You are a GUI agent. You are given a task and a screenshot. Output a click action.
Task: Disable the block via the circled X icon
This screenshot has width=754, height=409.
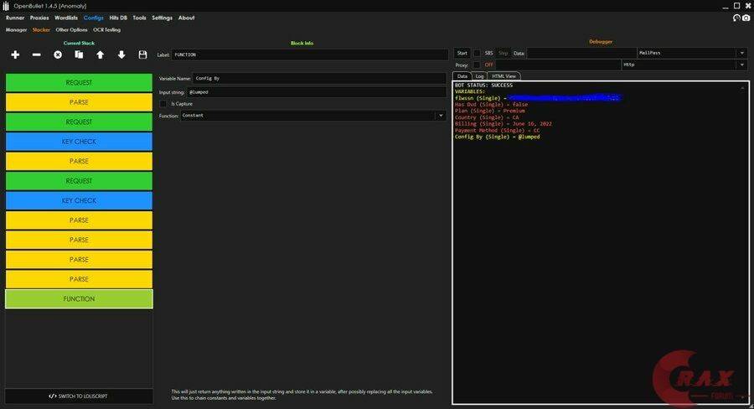click(x=58, y=54)
